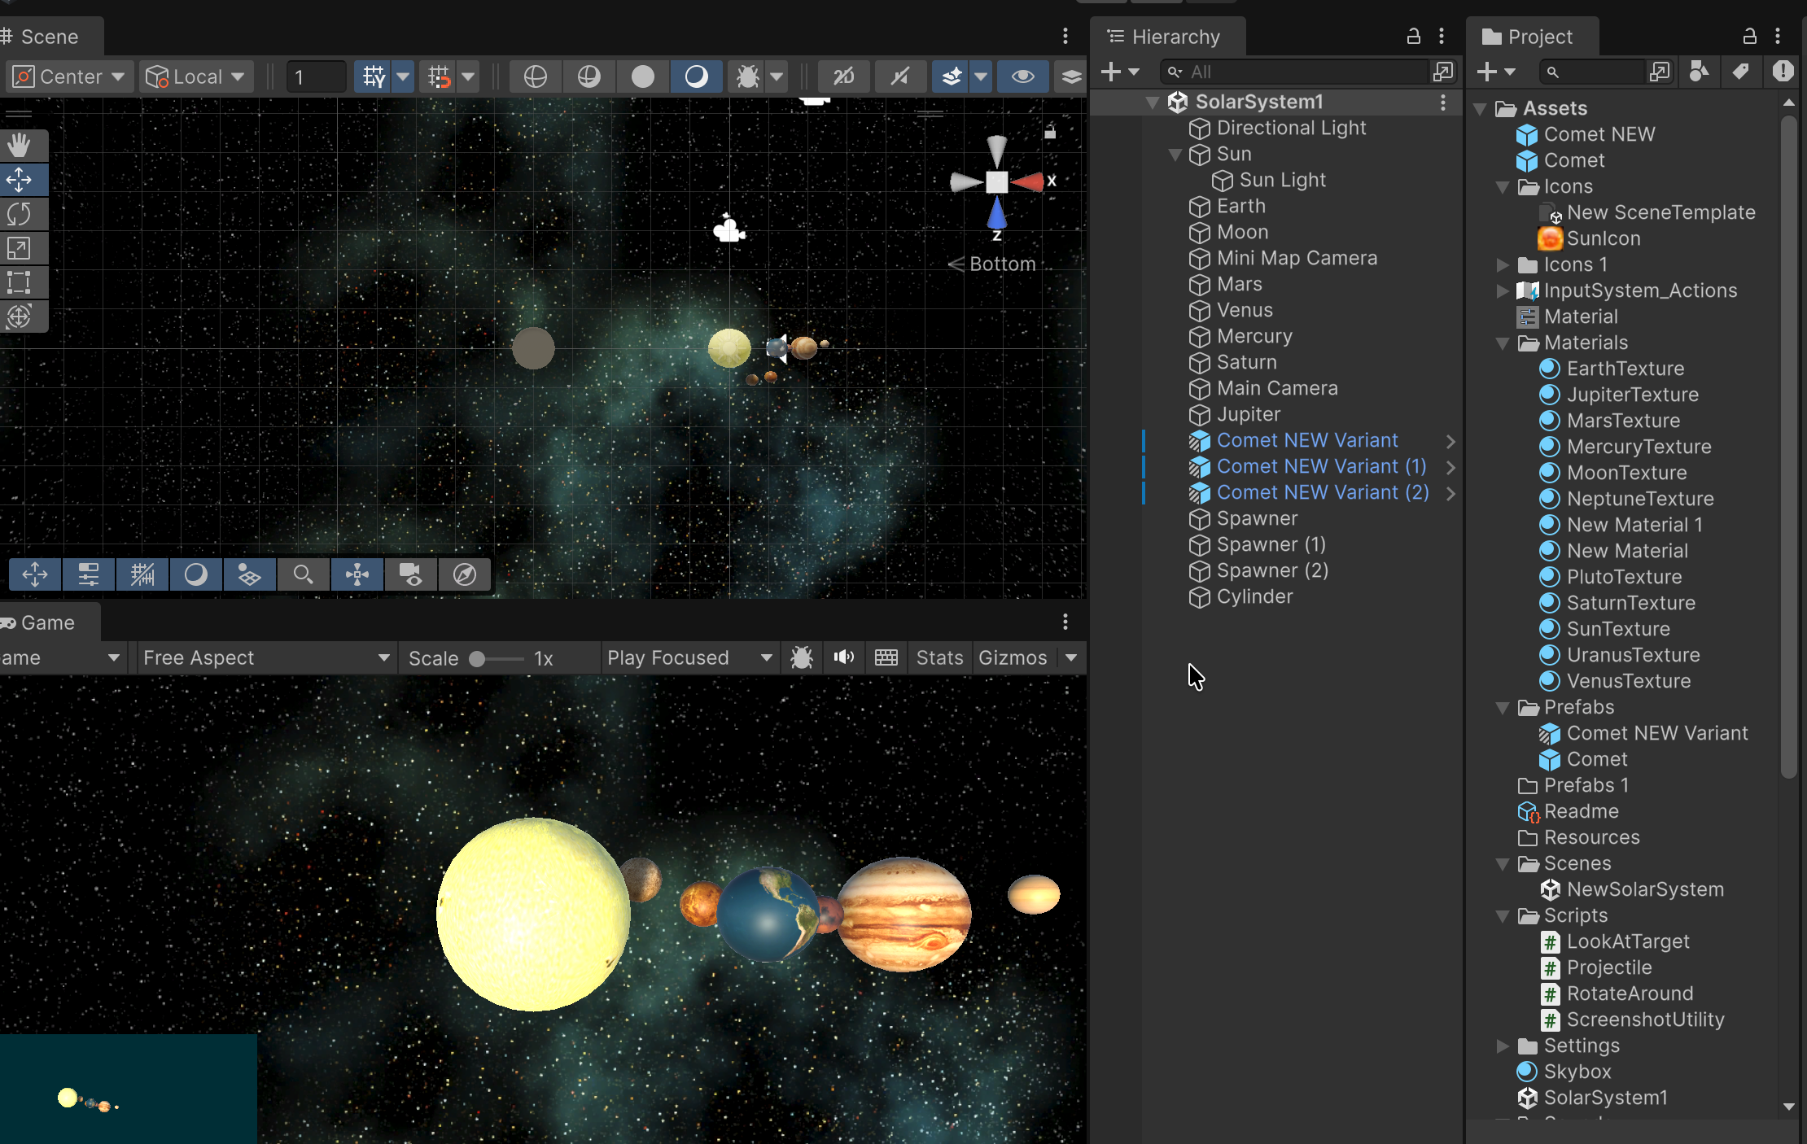Open the Free Aspect dropdown
Image resolution: width=1807 pixels, height=1144 pixels.
265,657
